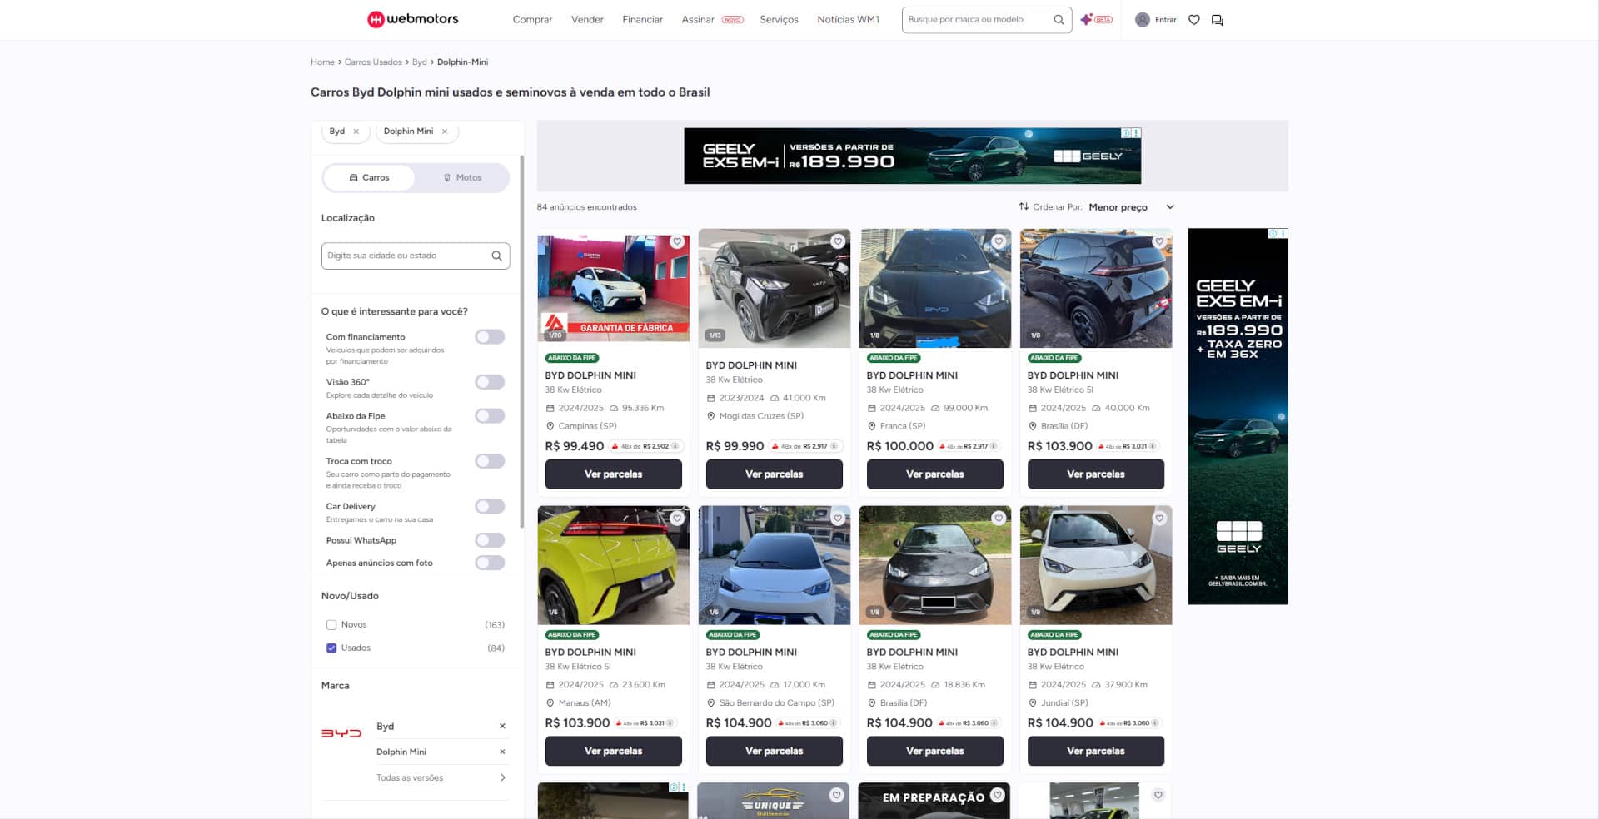
Task: Enable the Troca com troco toggle
Action: [x=490, y=461]
